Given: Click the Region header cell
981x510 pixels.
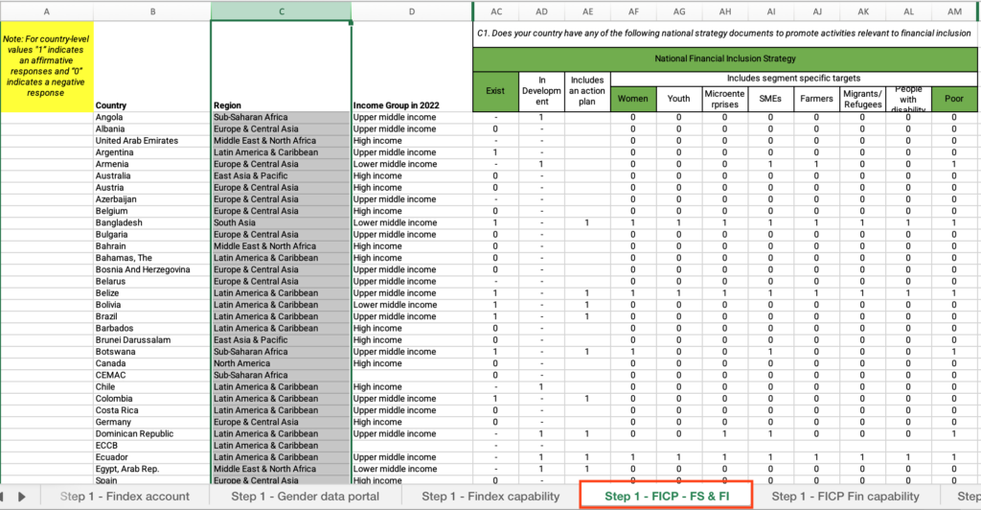Looking at the screenshot, I should click(281, 66).
